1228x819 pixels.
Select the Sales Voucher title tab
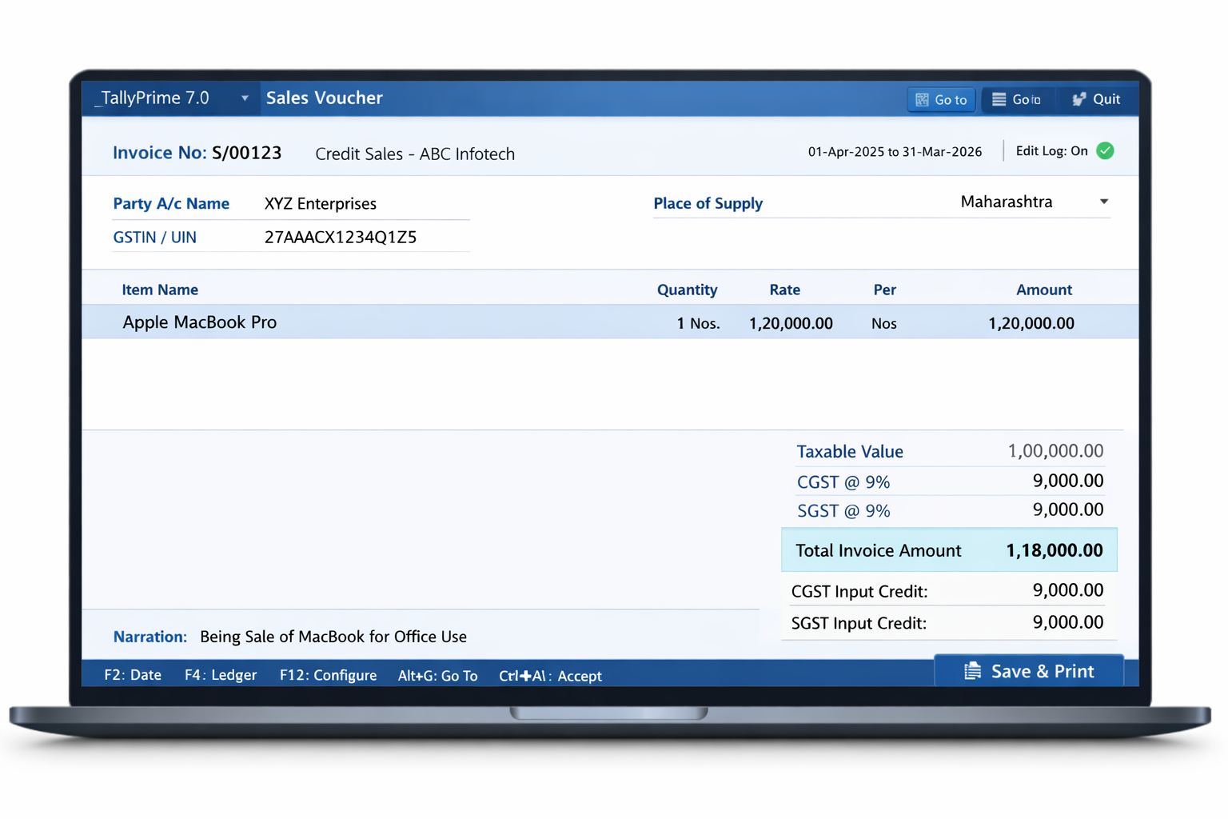[x=324, y=98]
